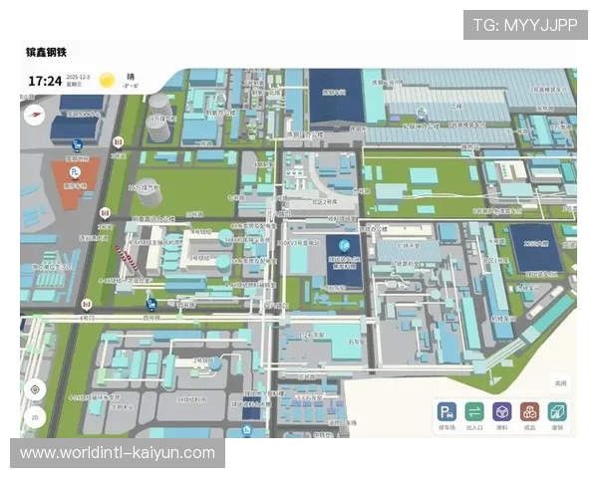
Task: Click the 2025-12-3 date label
Action: [x=77, y=76]
